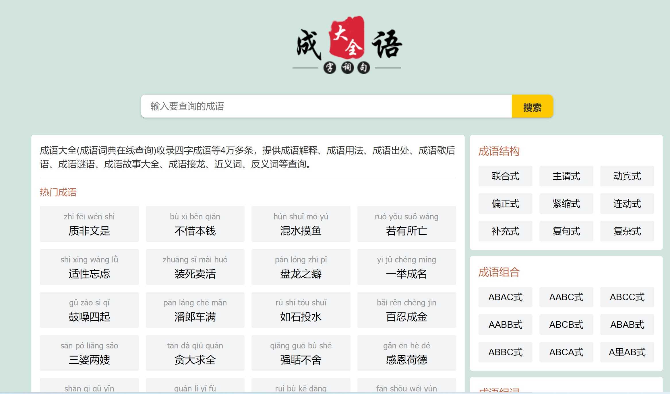The height and width of the screenshot is (394, 670).
Task: Select the 复杂式 structure filter
Action: [627, 231]
